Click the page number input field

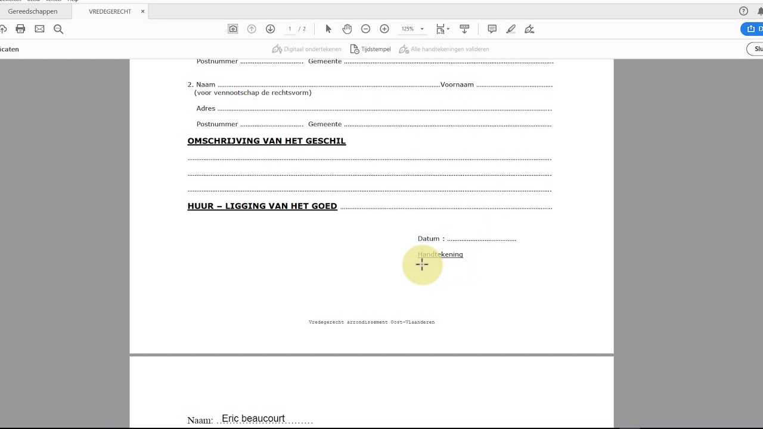pos(290,29)
